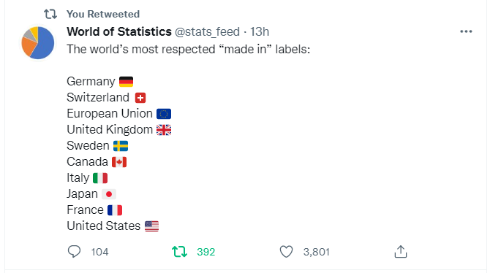The image size is (490, 273).
Task: Click the 104 replies count
Action: [99, 252]
